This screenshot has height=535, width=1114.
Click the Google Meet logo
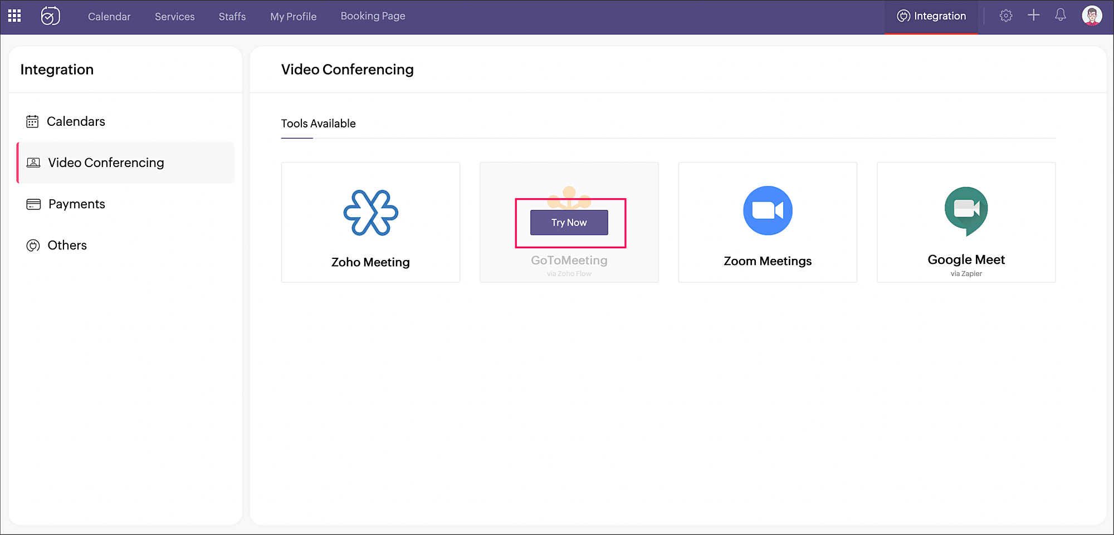[966, 211]
